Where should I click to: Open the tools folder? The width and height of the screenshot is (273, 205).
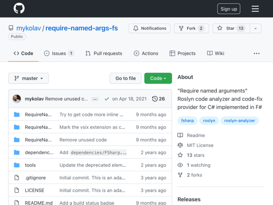pyautogui.click(x=30, y=165)
